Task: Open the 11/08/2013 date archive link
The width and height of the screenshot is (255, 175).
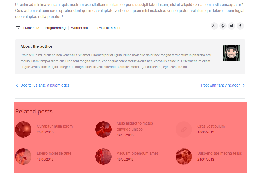Action: coord(31,28)
